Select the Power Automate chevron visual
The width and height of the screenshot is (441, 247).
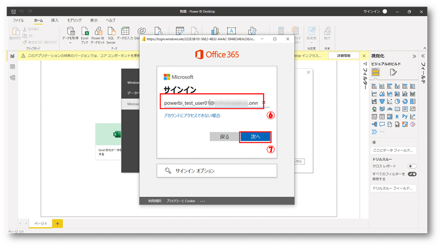point(374,132)
